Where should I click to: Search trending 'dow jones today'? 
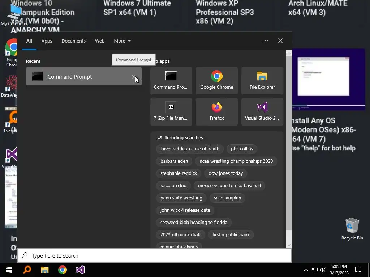pyautogui.click(x=225, y=173)
